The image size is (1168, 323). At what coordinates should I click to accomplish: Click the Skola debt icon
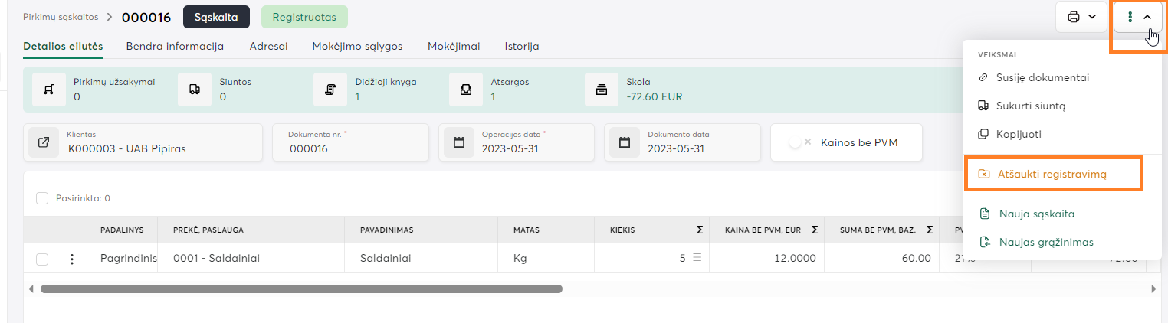[602, 90]
